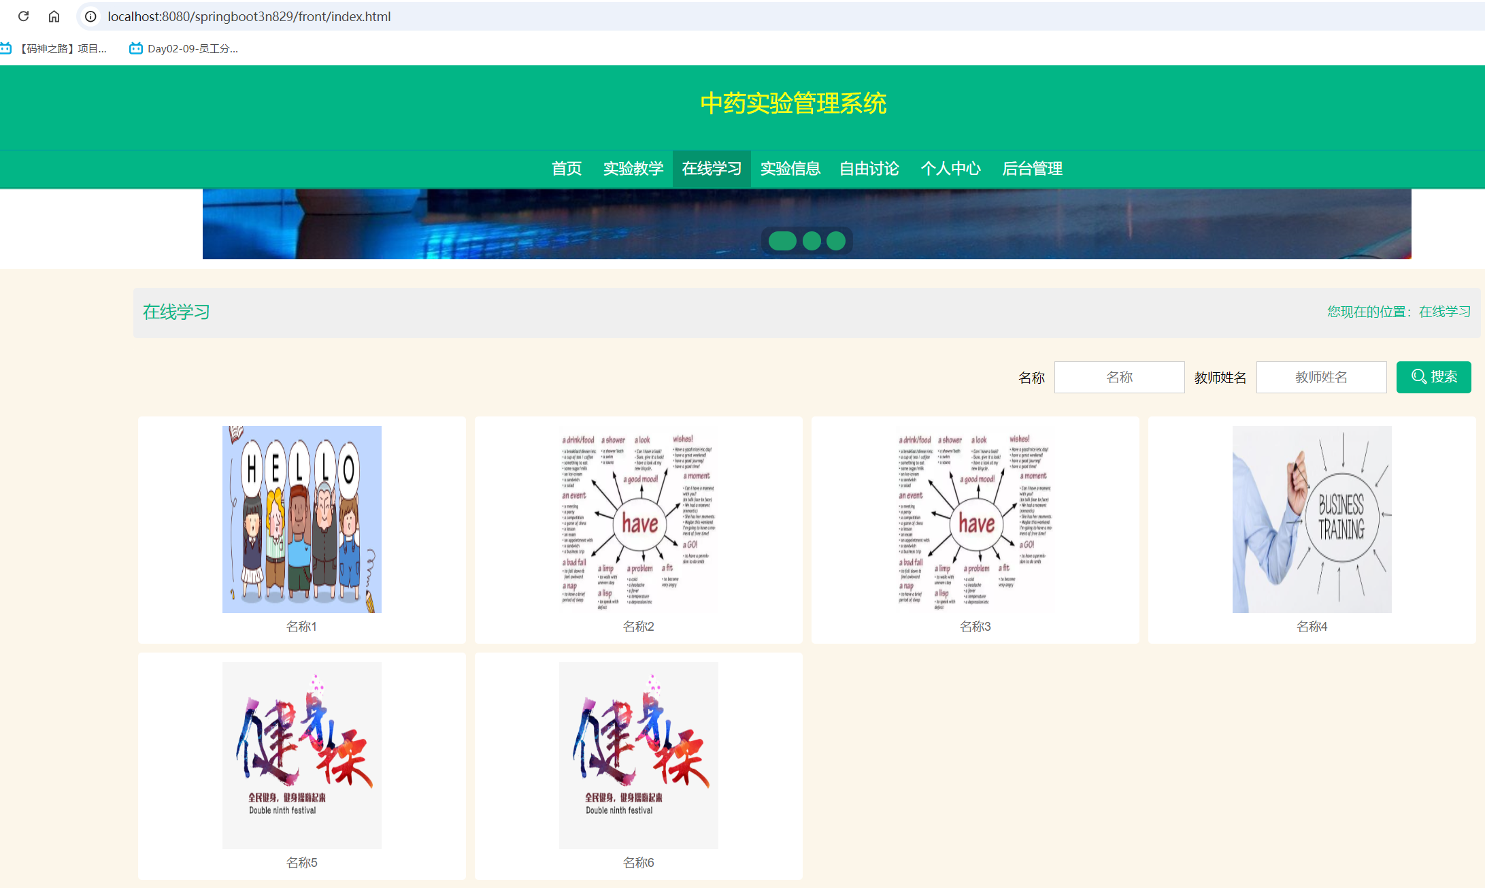
Task: Select the first carousel indicator dot
Action: [x=782, y=241]
